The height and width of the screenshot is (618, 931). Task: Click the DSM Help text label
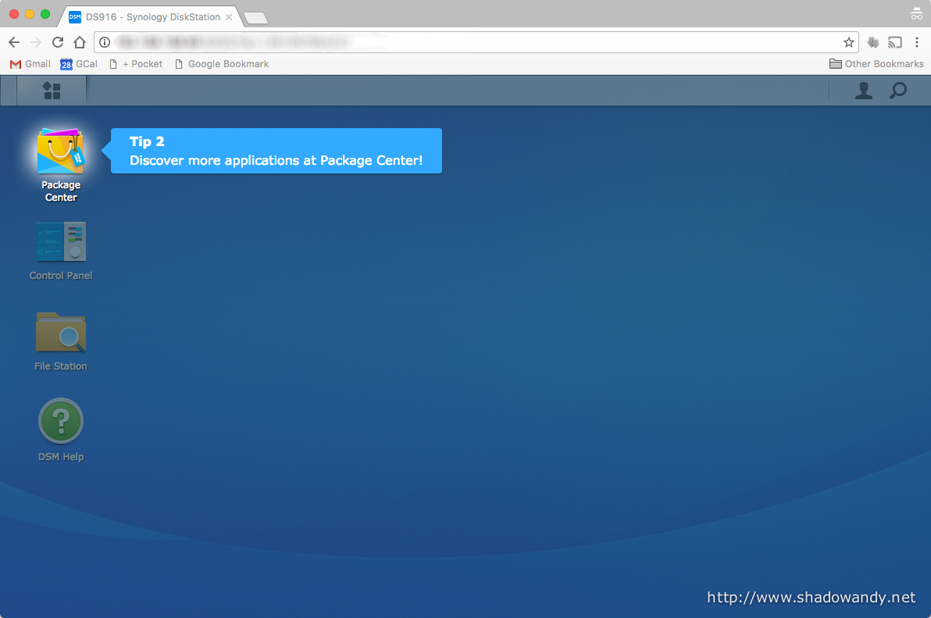(61, 456)
